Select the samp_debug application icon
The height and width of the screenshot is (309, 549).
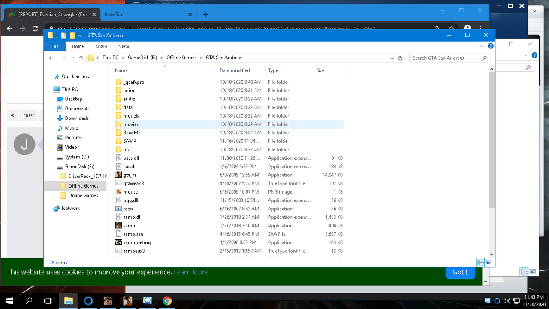point(119,242)
